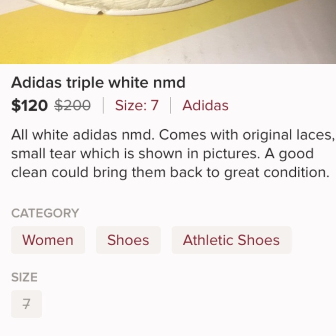Image resolution: width=336 pixels, height=336 pixels.
Task: Open Athletic Shoes from the category row
Action: (231, 240)
